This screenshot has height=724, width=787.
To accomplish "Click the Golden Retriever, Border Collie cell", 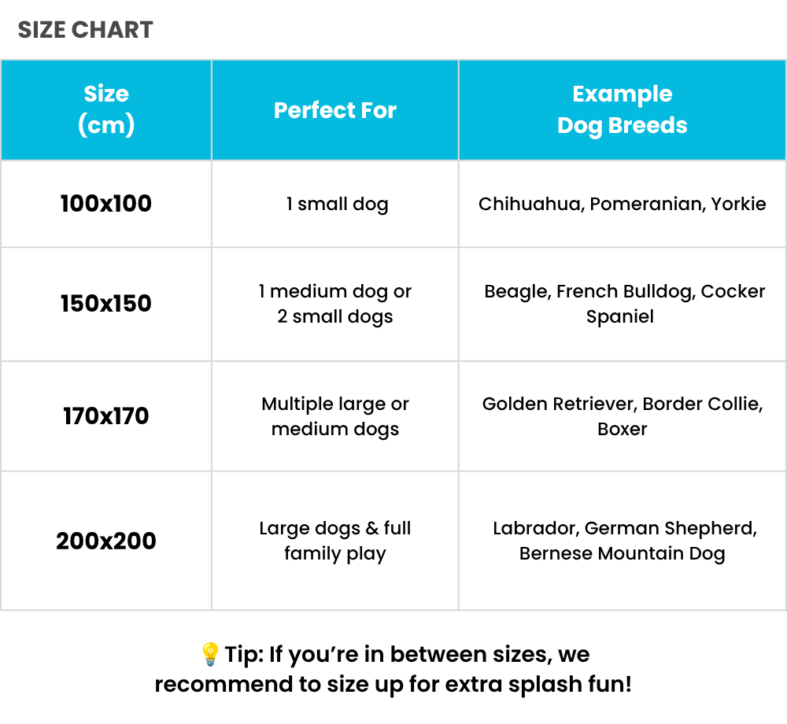I will pyautogui.click(x=623, y=416).
